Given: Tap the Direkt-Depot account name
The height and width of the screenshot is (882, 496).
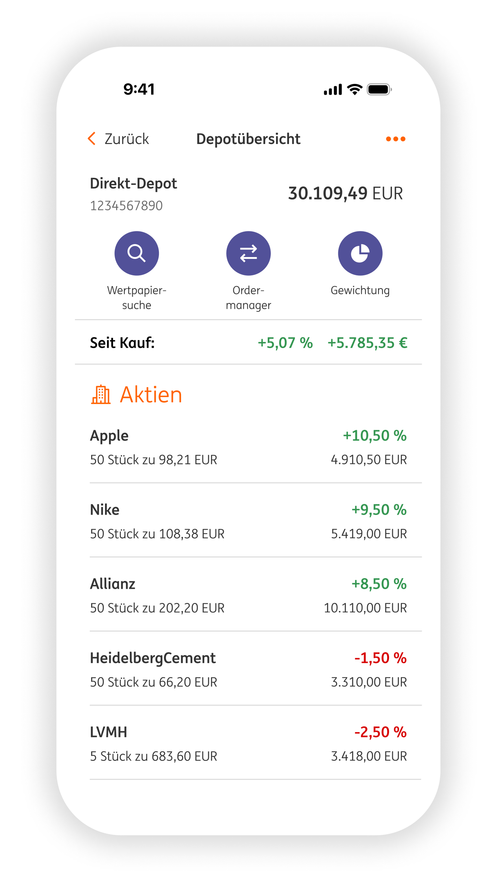Looking at the screenshot, I should tap(133, 183).
